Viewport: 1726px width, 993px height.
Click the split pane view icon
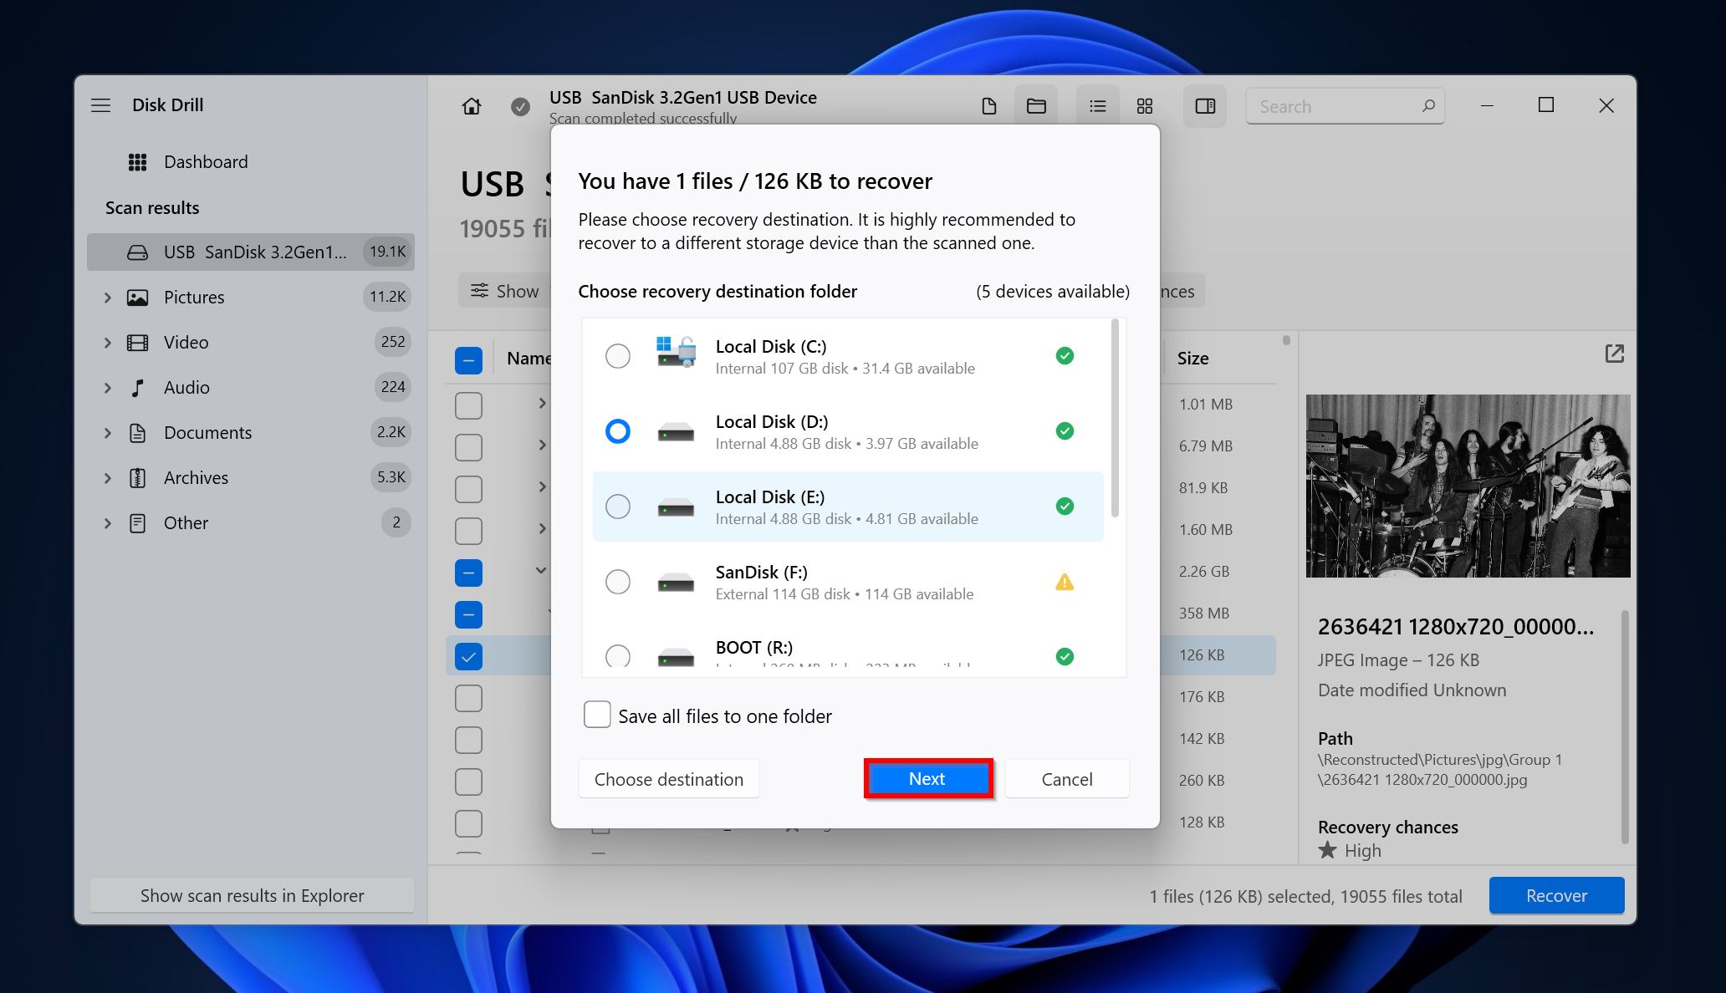pos(1206,105)
